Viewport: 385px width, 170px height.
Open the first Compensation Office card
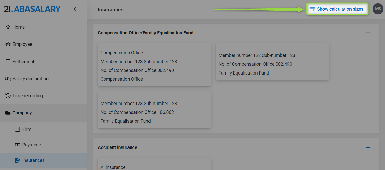pos(154,65)
